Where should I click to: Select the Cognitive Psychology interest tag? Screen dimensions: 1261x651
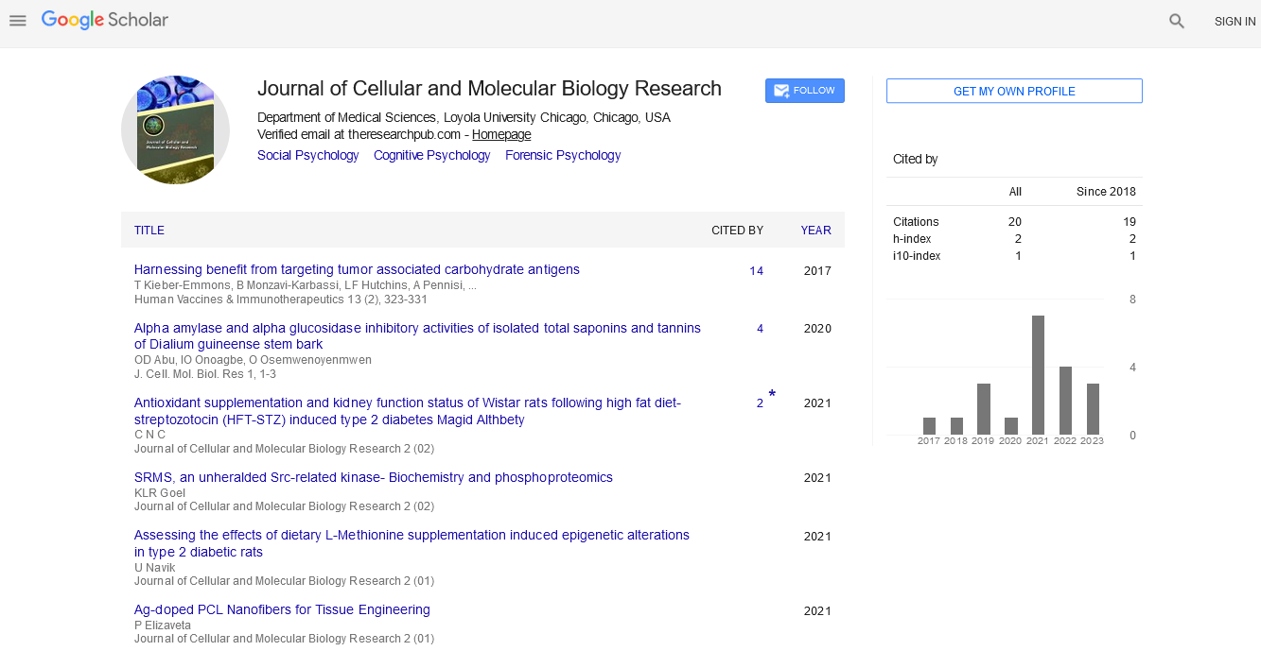431,156
